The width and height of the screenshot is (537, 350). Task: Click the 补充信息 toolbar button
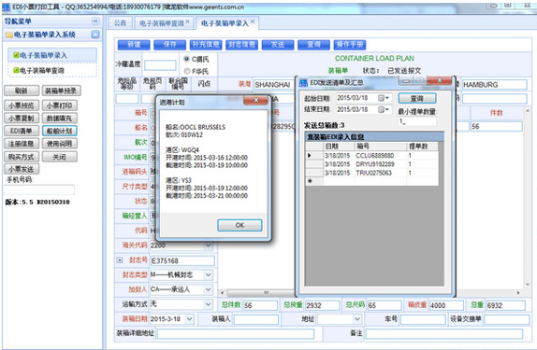pos(206,45)
